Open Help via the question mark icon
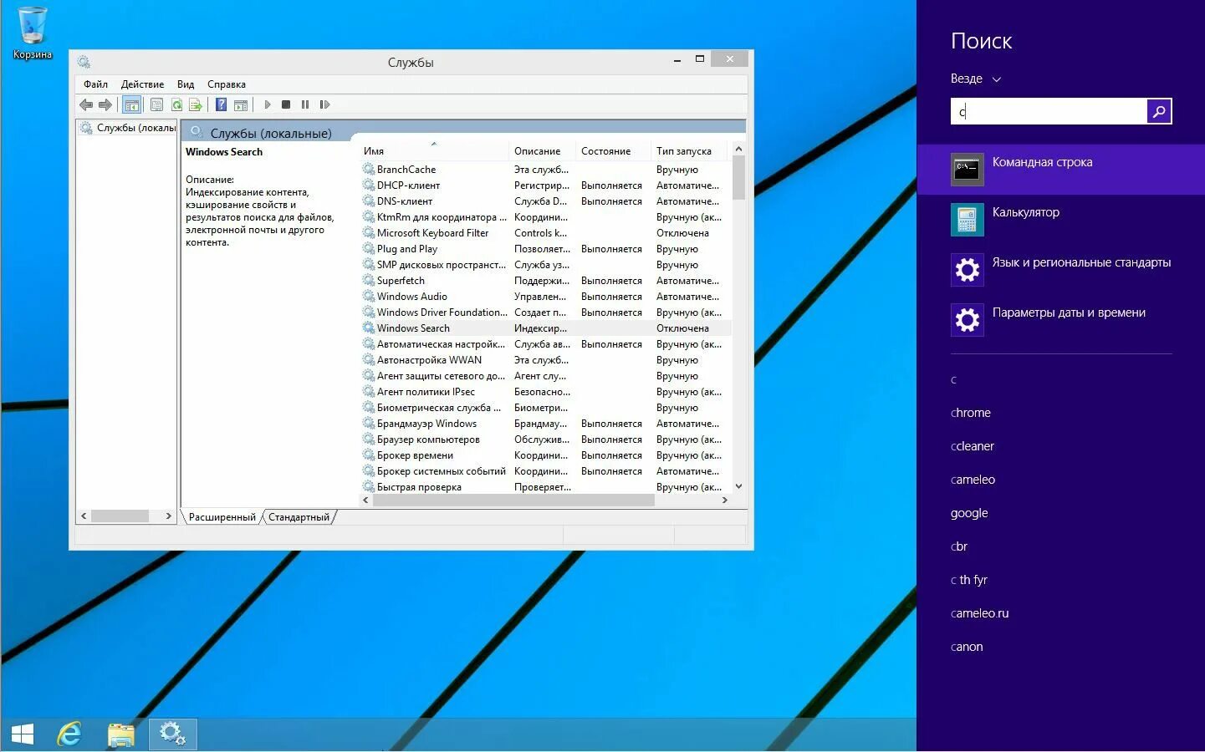The width and height of the screenshot is (1205, 752). tap(221, 104)
